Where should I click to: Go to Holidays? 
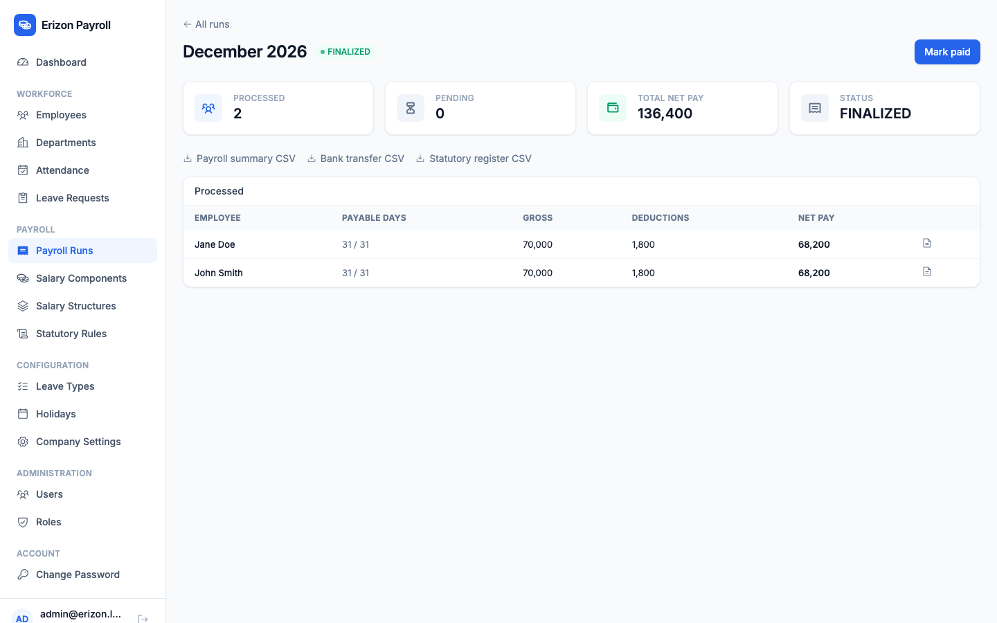point(83,414)
